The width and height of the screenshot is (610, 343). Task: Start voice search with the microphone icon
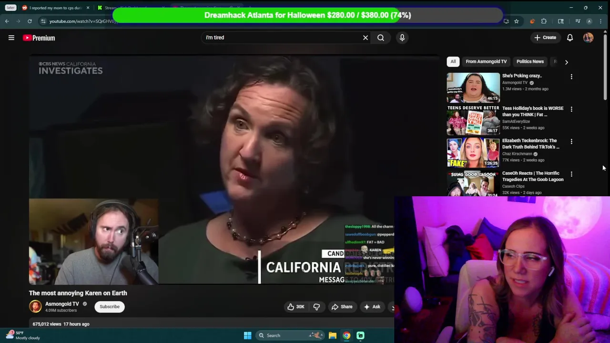pyautogui.click(x=402, y=38)
